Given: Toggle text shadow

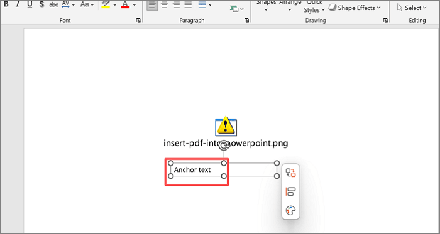Looking at the screenshot, I should pyautogui.click(x=42, y=4).
